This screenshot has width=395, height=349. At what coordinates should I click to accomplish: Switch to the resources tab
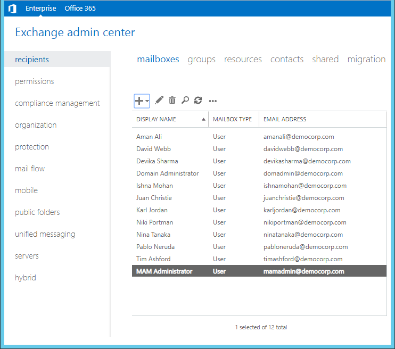pos(243,59)
